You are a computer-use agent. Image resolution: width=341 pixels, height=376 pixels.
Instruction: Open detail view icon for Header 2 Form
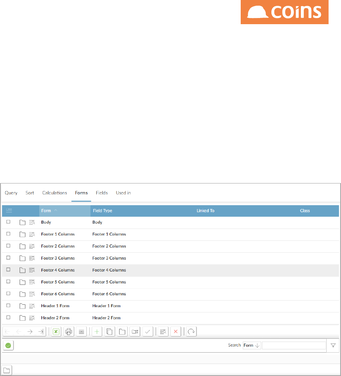tap(32, 318)
